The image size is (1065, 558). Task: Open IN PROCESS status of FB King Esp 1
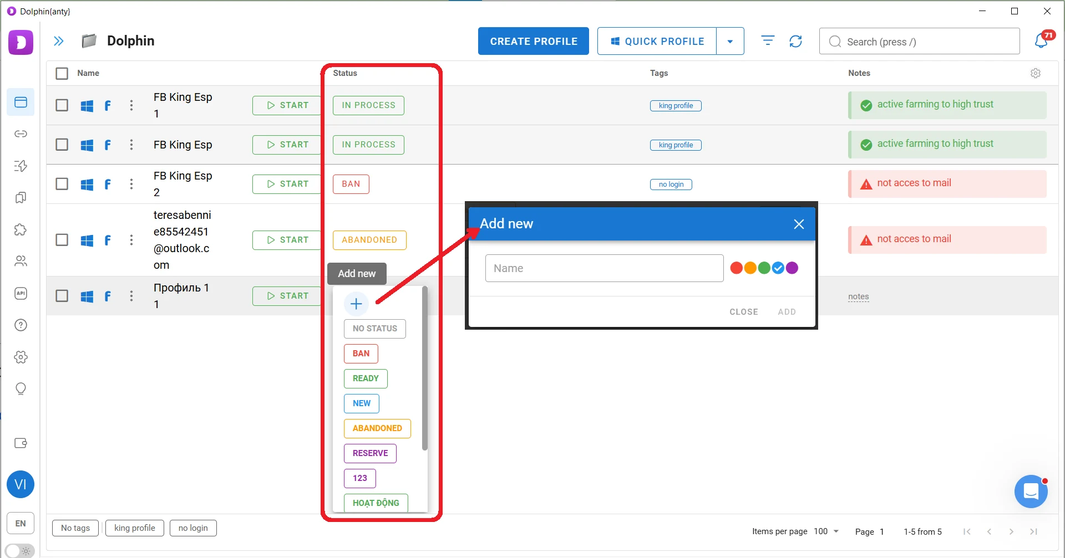click(368, 105)
